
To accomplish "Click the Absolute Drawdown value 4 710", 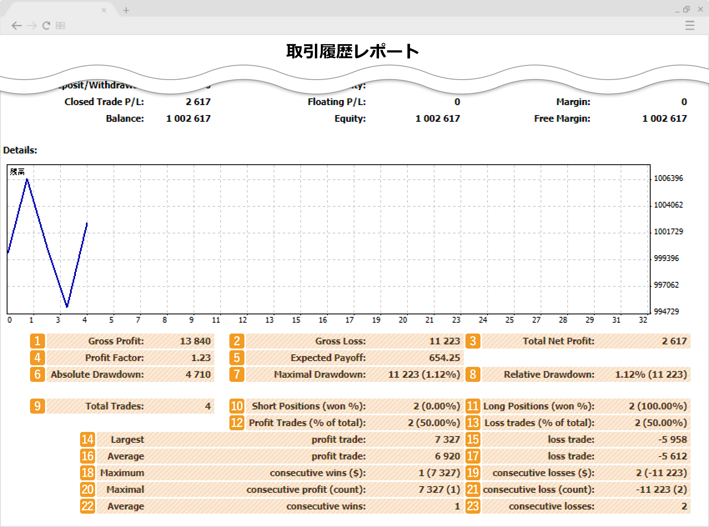I will click(198, 374).
